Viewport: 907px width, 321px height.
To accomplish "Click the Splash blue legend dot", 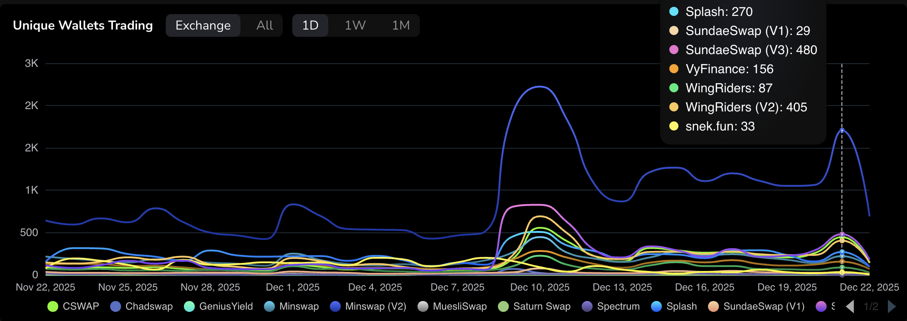I will (x=657, y=306).
